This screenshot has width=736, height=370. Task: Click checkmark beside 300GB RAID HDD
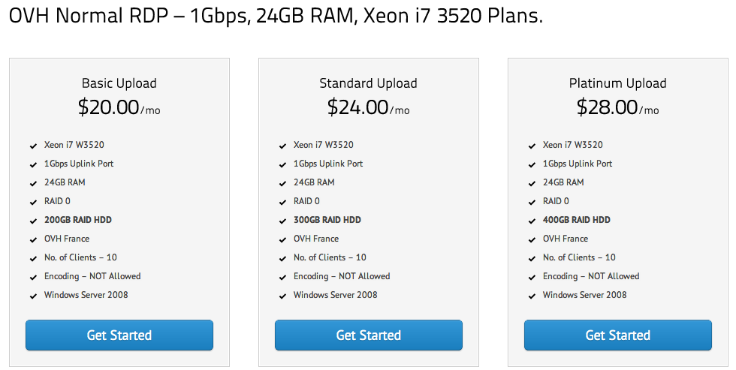[282, 221]
